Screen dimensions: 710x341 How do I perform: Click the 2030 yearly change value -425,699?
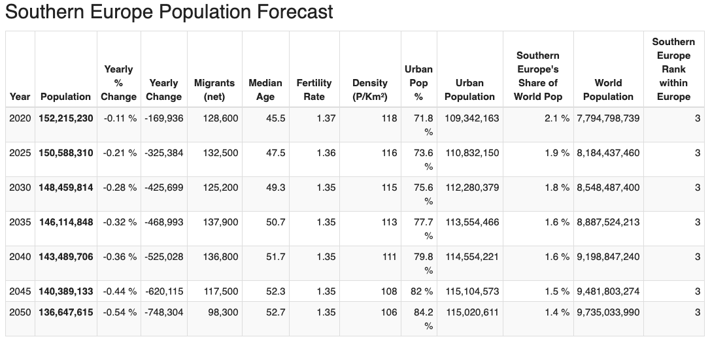(x=163, y=187)
